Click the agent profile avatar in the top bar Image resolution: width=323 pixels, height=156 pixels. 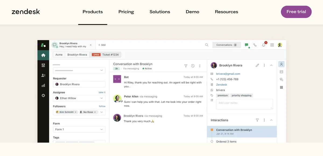click(x=280, y=45)
